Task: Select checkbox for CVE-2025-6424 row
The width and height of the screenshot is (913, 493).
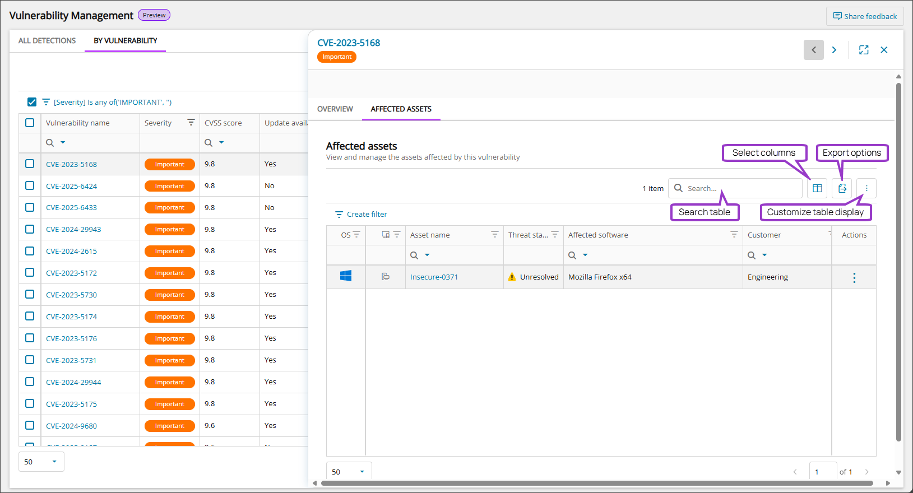Action: (x=30, y=185)
